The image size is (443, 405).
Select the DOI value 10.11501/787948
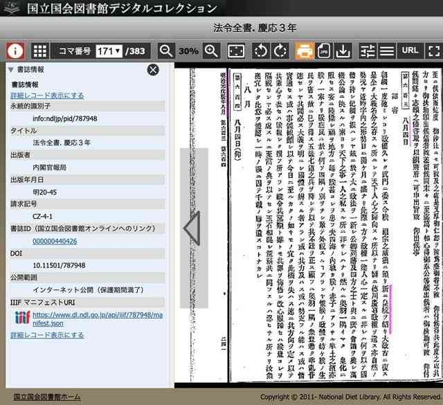coord(59,265)
